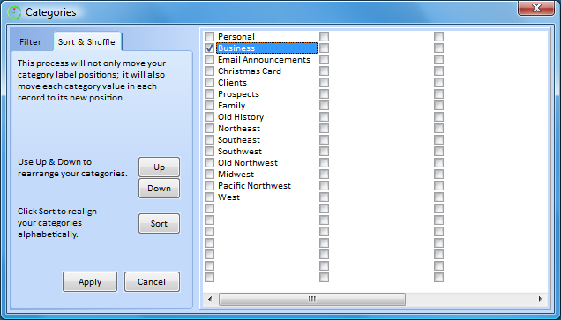Toggle the Southwest checkbox
Viewport: 561px width, 320px height.
point(209,152)
